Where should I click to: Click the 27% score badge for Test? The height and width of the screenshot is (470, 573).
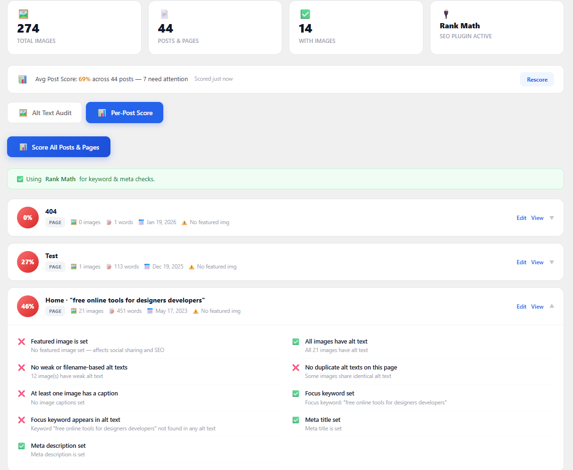coord(28,262)
